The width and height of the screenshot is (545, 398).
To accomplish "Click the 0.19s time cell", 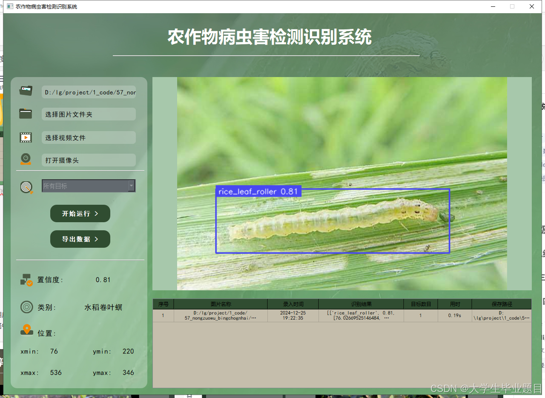I will pyautogui.click(x=455, y=315).
